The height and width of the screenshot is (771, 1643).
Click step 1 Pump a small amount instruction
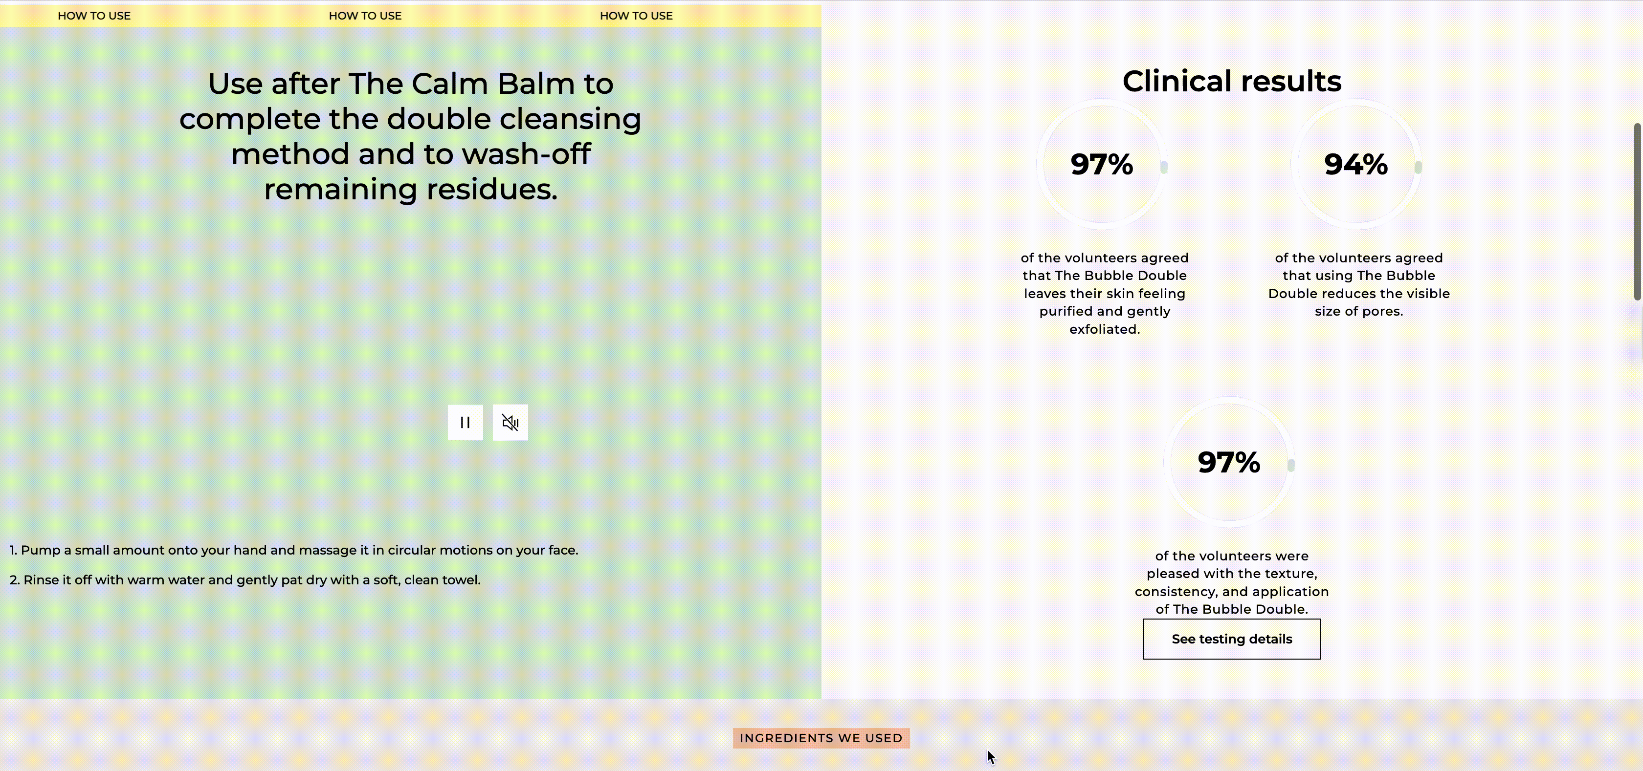click(294, 550)
